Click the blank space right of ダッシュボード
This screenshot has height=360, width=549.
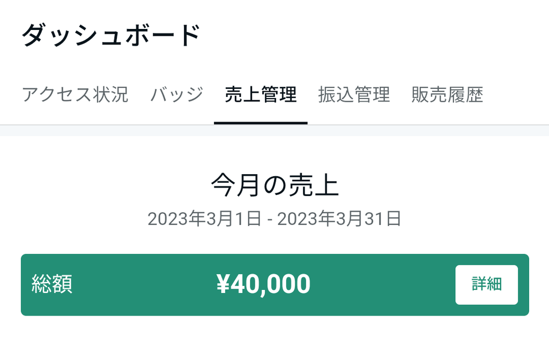(375, 36)
